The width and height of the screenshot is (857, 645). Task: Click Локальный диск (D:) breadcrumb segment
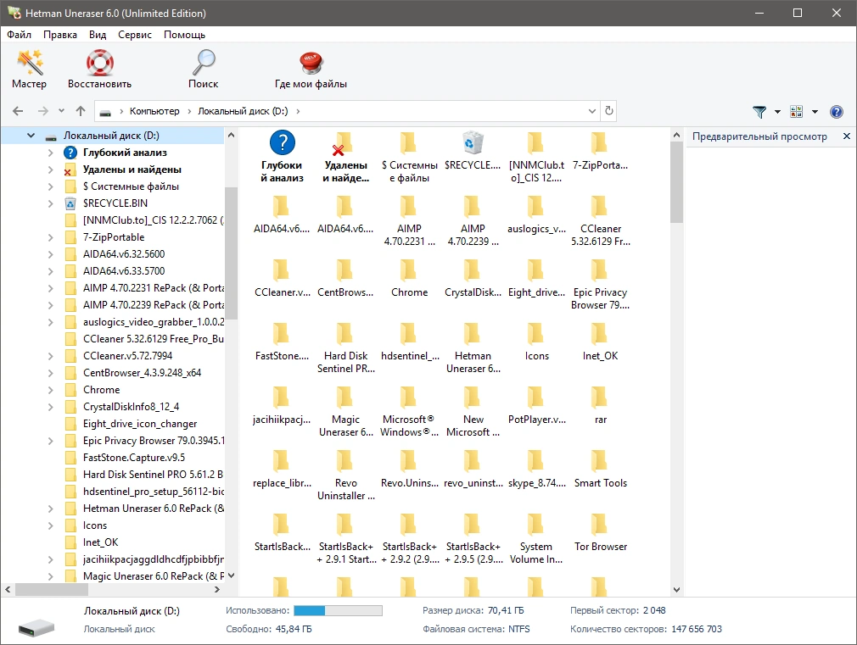click(243, 111)
